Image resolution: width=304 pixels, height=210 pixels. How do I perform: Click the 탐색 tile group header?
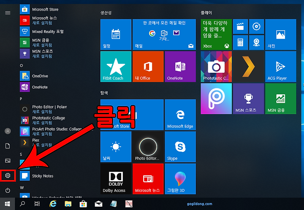104,93
